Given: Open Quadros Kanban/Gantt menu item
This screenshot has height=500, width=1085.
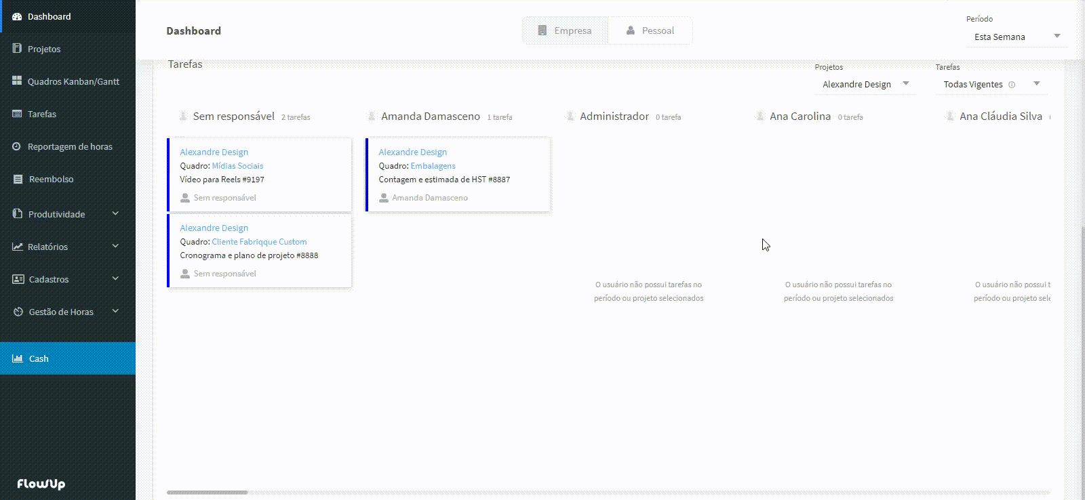Looking at the screenshot, I should pos(68,81).
